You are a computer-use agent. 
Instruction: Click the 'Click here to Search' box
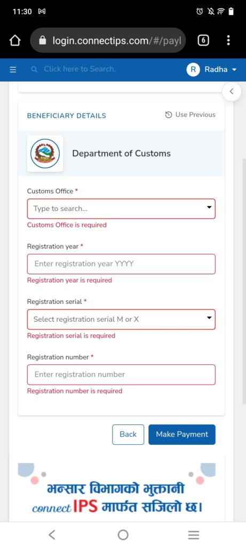(80, 69)
